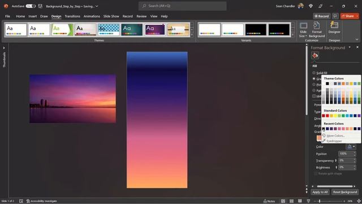Click the pen coming-soon features icon
Image resolution: width=362 pixels, height=204 pixels.
(x=321, y=6)
